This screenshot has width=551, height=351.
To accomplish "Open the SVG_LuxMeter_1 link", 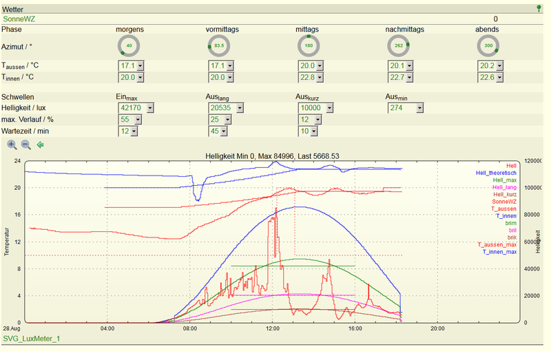I will click(x=31, y=339).
